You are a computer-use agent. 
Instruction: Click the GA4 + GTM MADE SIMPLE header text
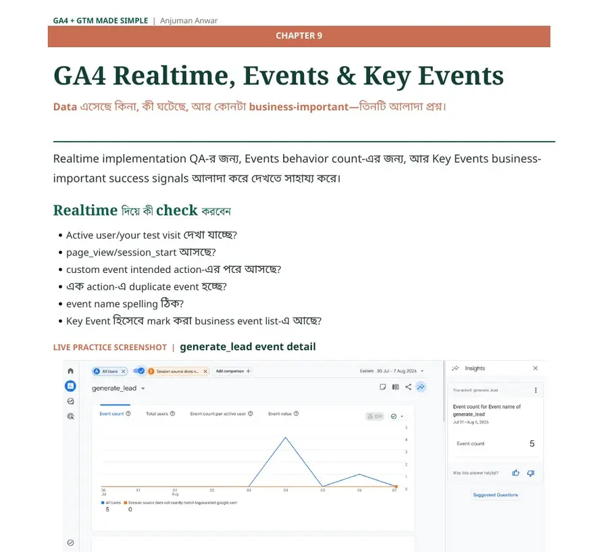[x=101, y=20]
